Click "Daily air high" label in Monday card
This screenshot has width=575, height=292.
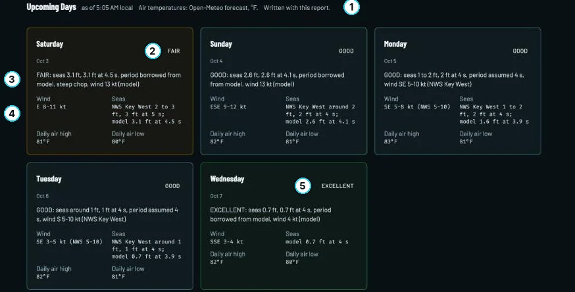401,134
